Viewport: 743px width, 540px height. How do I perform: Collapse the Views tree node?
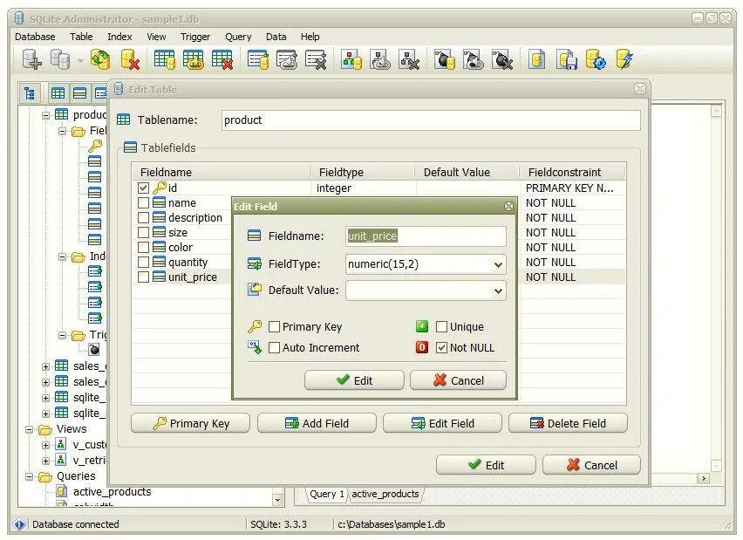click(30, 429)
